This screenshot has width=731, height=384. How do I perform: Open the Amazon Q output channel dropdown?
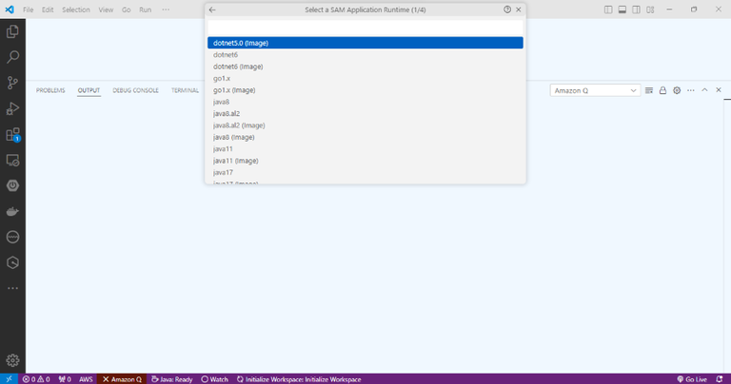coord(595,90)
